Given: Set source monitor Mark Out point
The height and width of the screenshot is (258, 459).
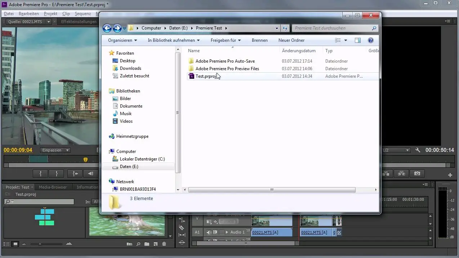Looking at the screenshot, I should click(57, 173).
